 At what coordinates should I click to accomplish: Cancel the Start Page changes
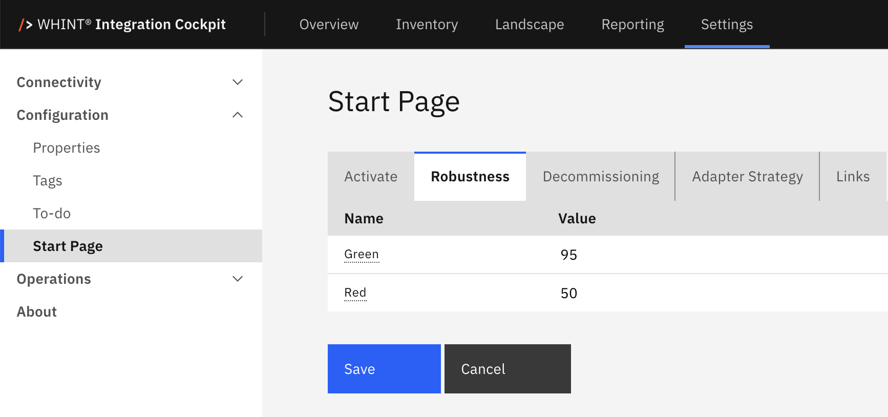coord(508,369)
